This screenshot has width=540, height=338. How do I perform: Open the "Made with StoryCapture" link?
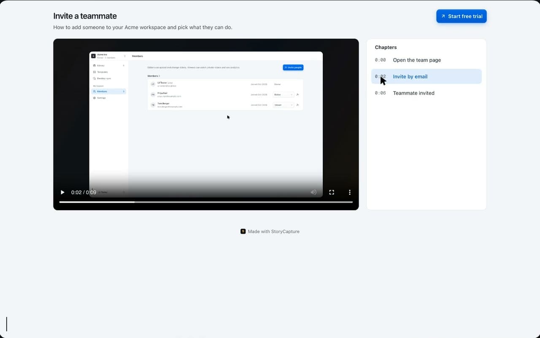270,231
